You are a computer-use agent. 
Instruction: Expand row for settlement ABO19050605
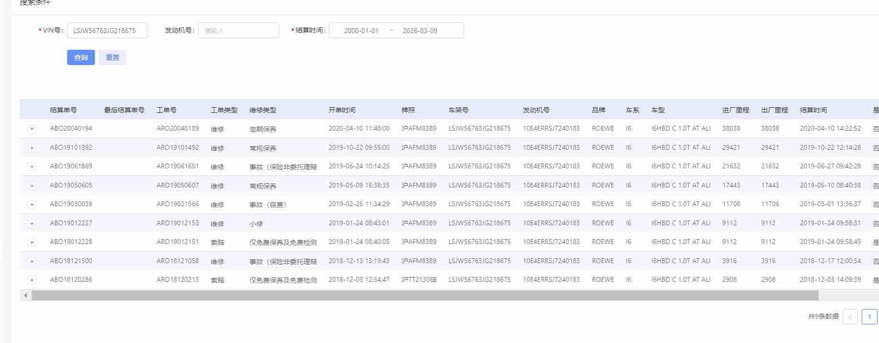click(32, 186)
